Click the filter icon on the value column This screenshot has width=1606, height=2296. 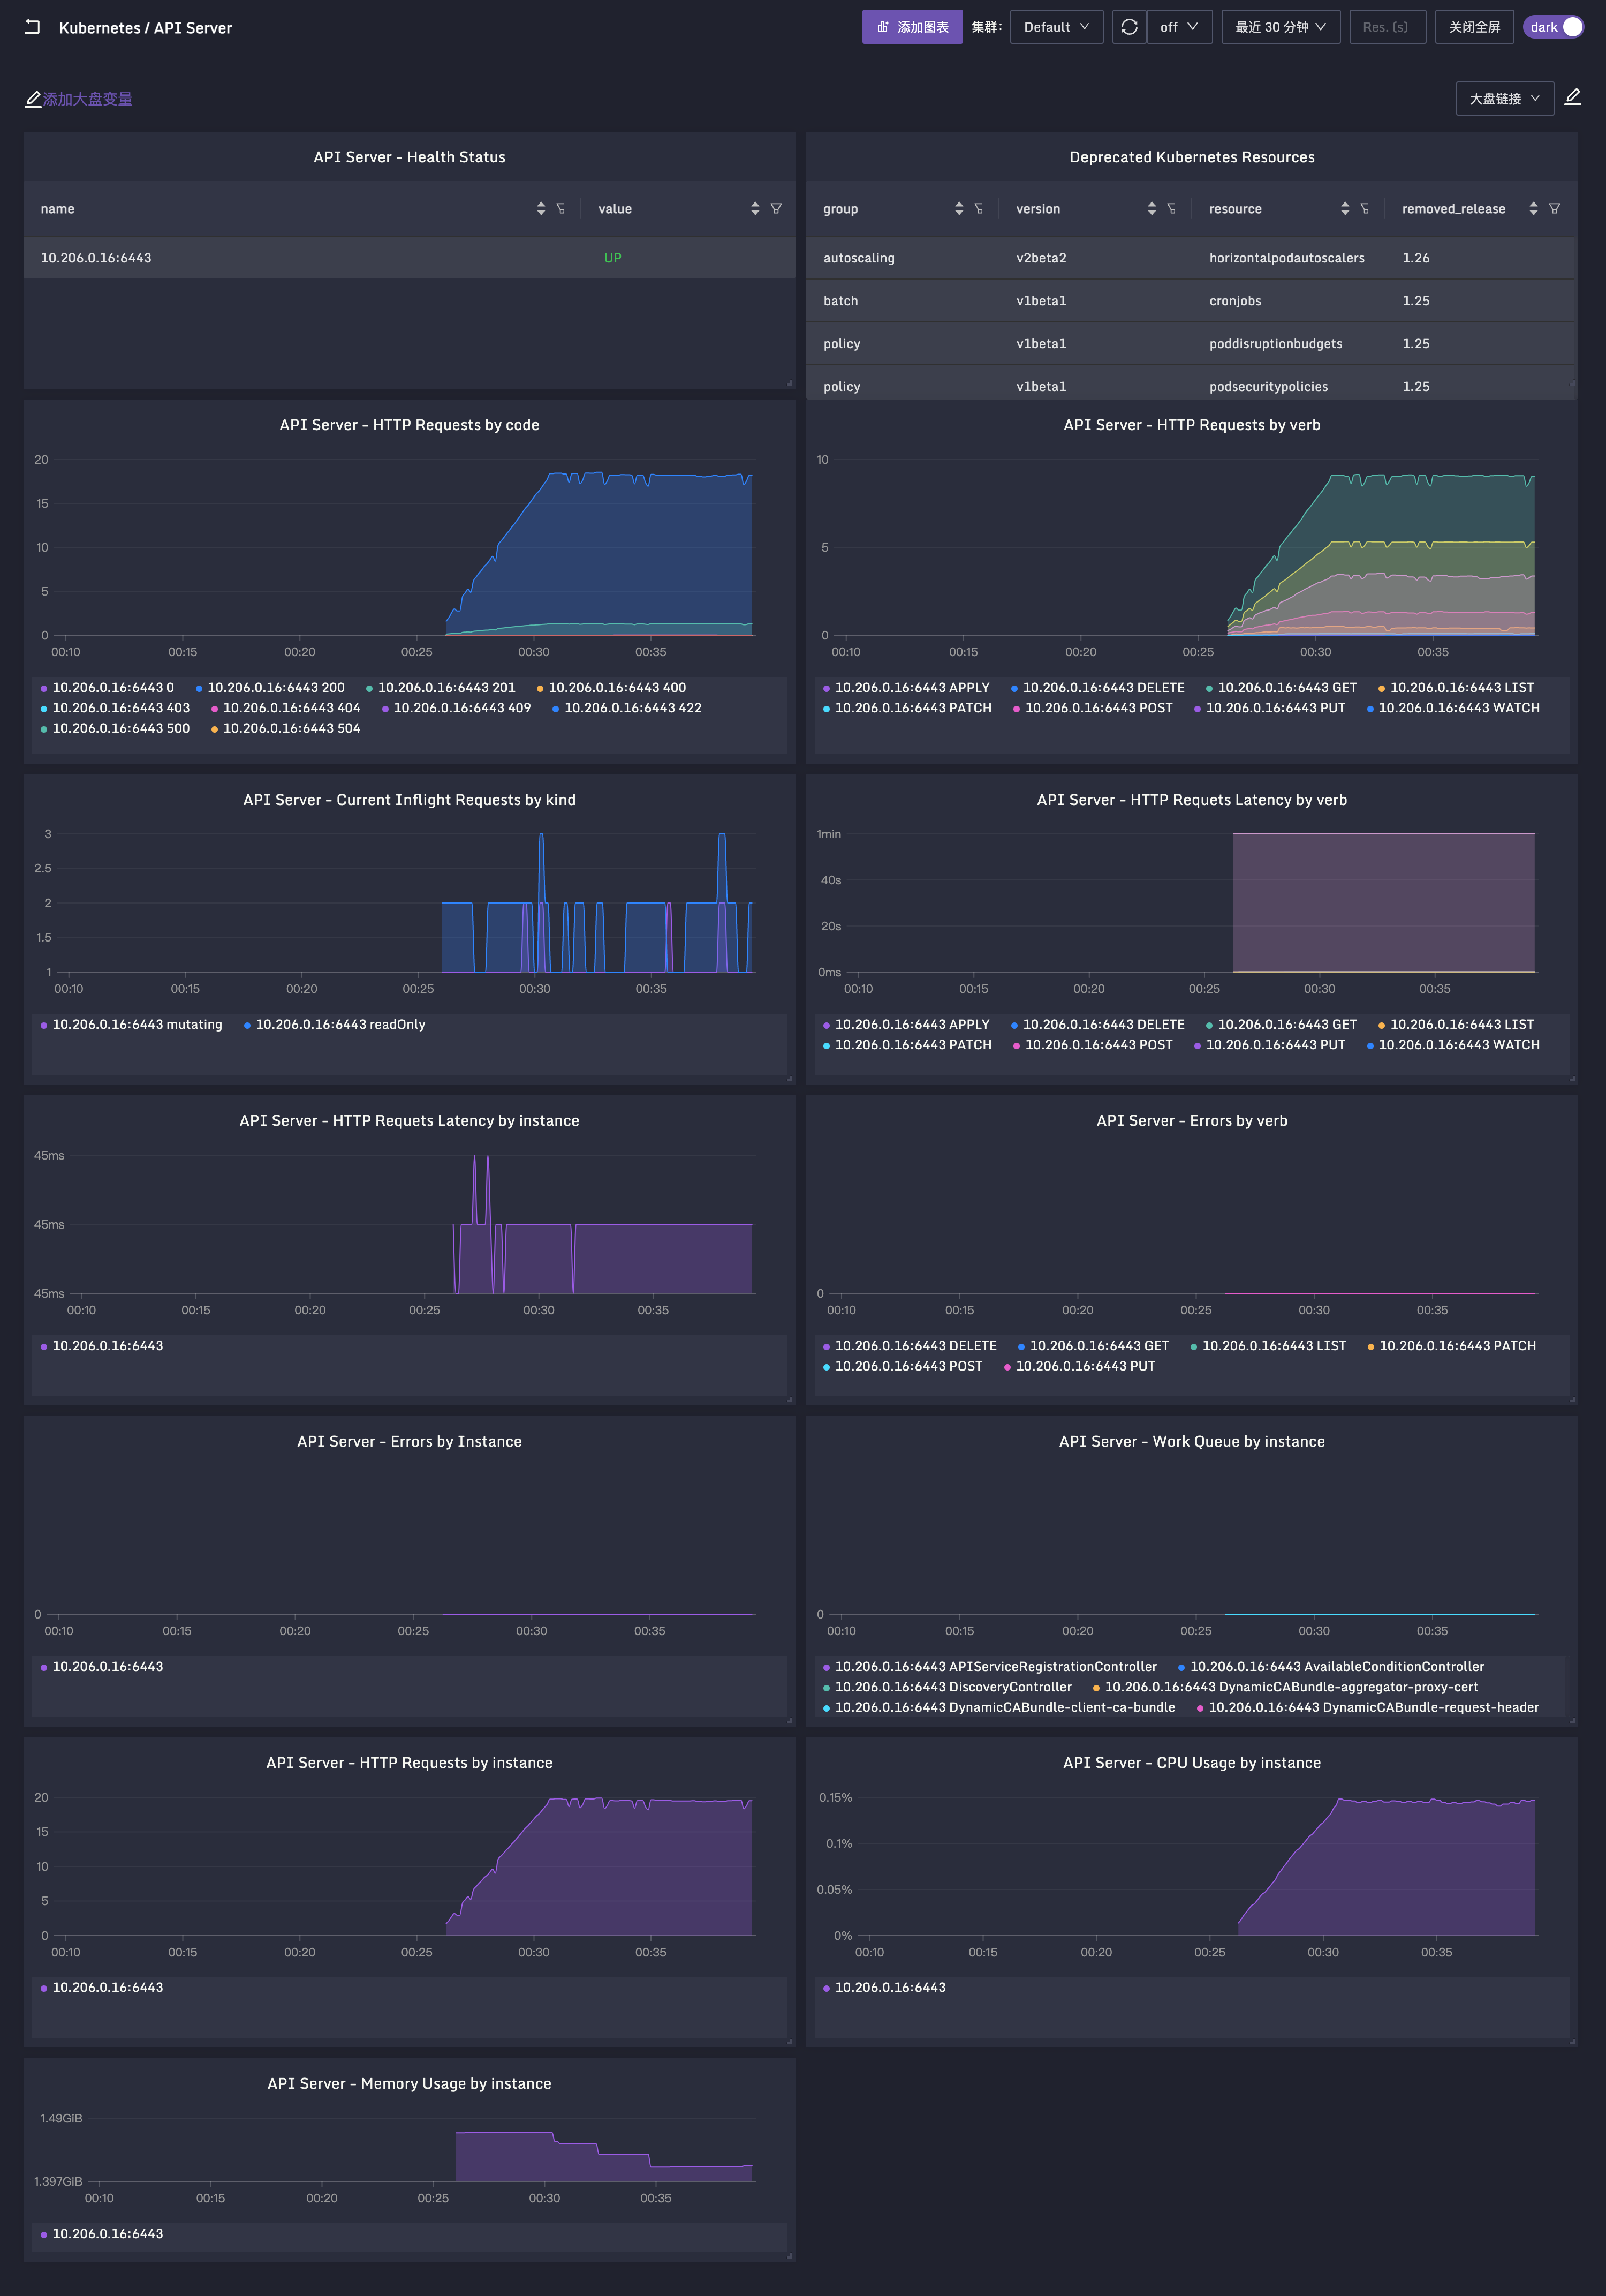(x=776, y=208)
